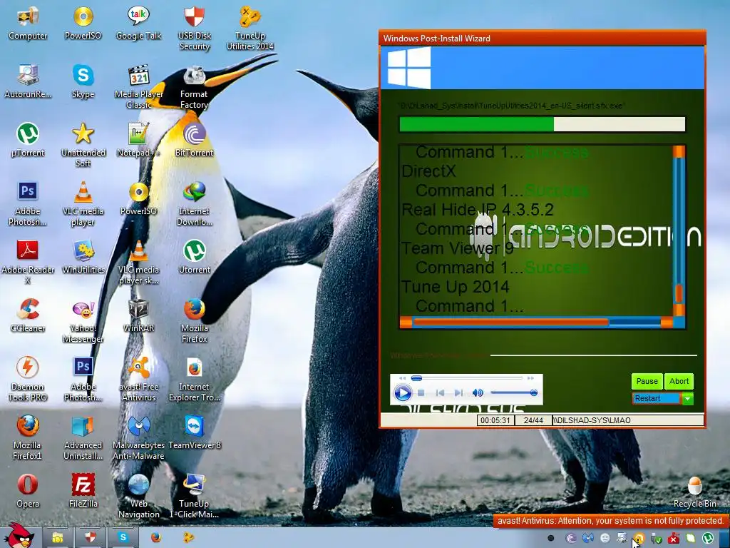
Task: Open the FileZilla desktop icon
Action: 83,491
